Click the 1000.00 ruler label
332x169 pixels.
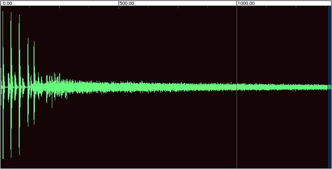click(246, 3)
